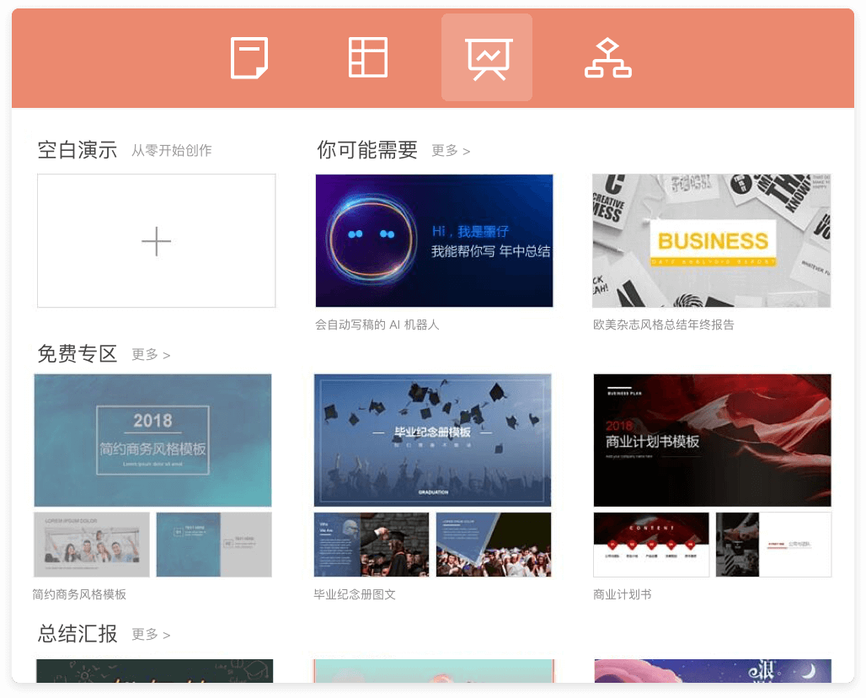
Task: Click the 毕业纪念册图文 caption link
Action: click(x=355, y=594)
